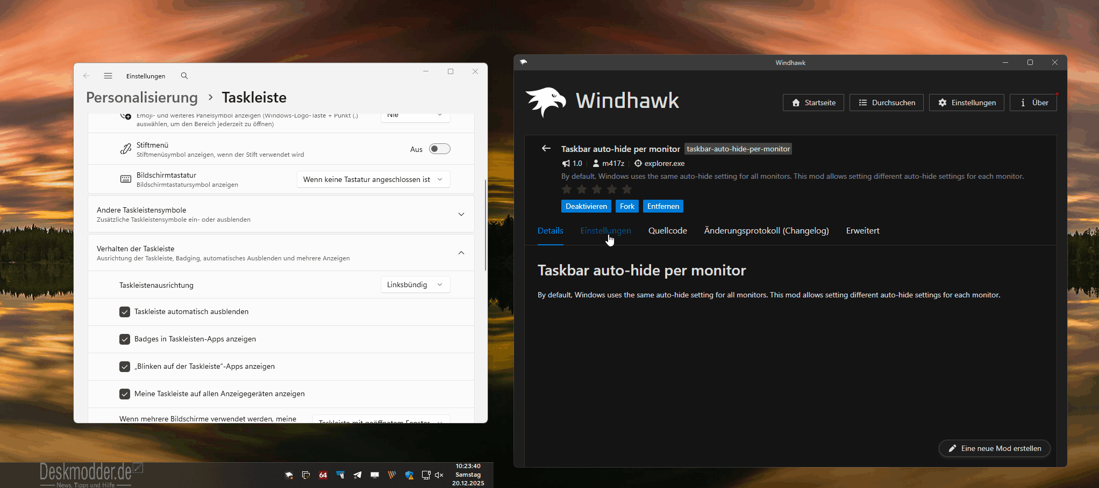Open the Bildschirmtastatur dropdown
This screenshot has height=488, width=1099.
click(373, 180)
